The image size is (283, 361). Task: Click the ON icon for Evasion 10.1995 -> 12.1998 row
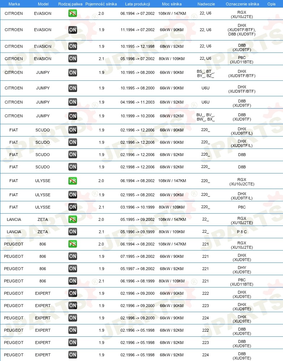click(x=73, y=46)
